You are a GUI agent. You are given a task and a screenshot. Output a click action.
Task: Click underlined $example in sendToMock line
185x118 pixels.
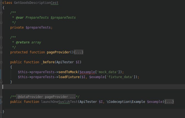click(x=87, y=72)
